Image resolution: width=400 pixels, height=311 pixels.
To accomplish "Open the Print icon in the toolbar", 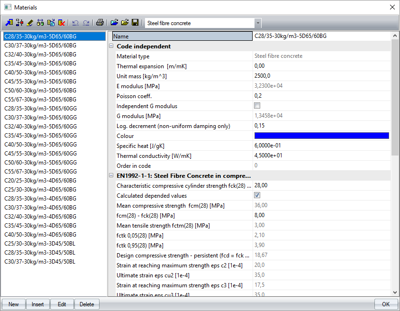I will coord(100,22).
